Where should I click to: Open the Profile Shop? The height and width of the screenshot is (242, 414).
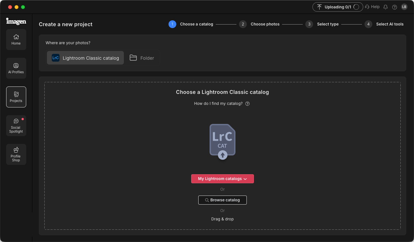coord(16,154)
